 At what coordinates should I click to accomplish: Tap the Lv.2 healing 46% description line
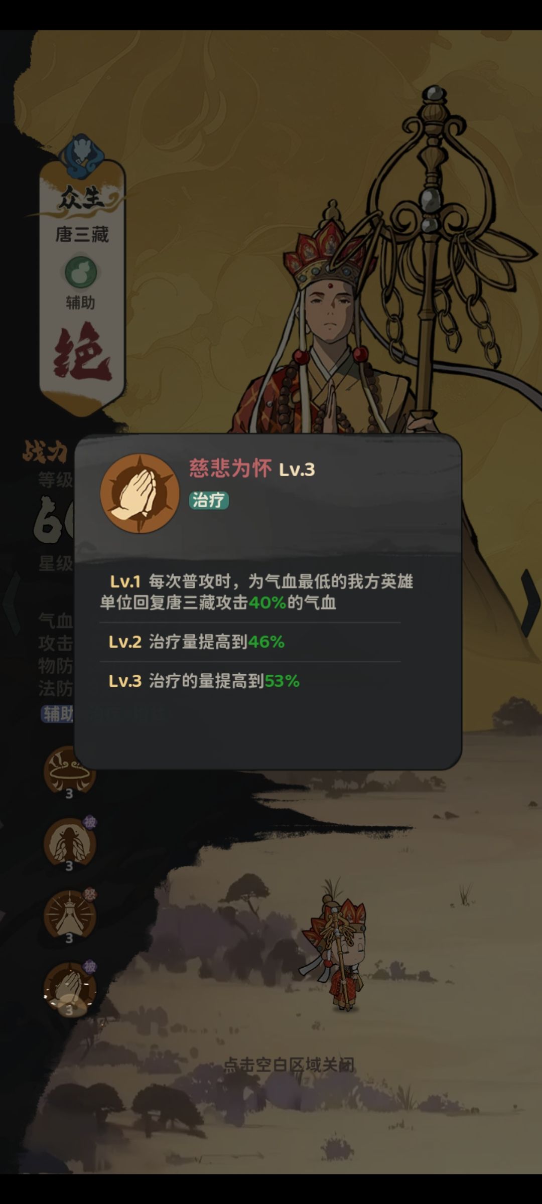(x=197, y=642)
